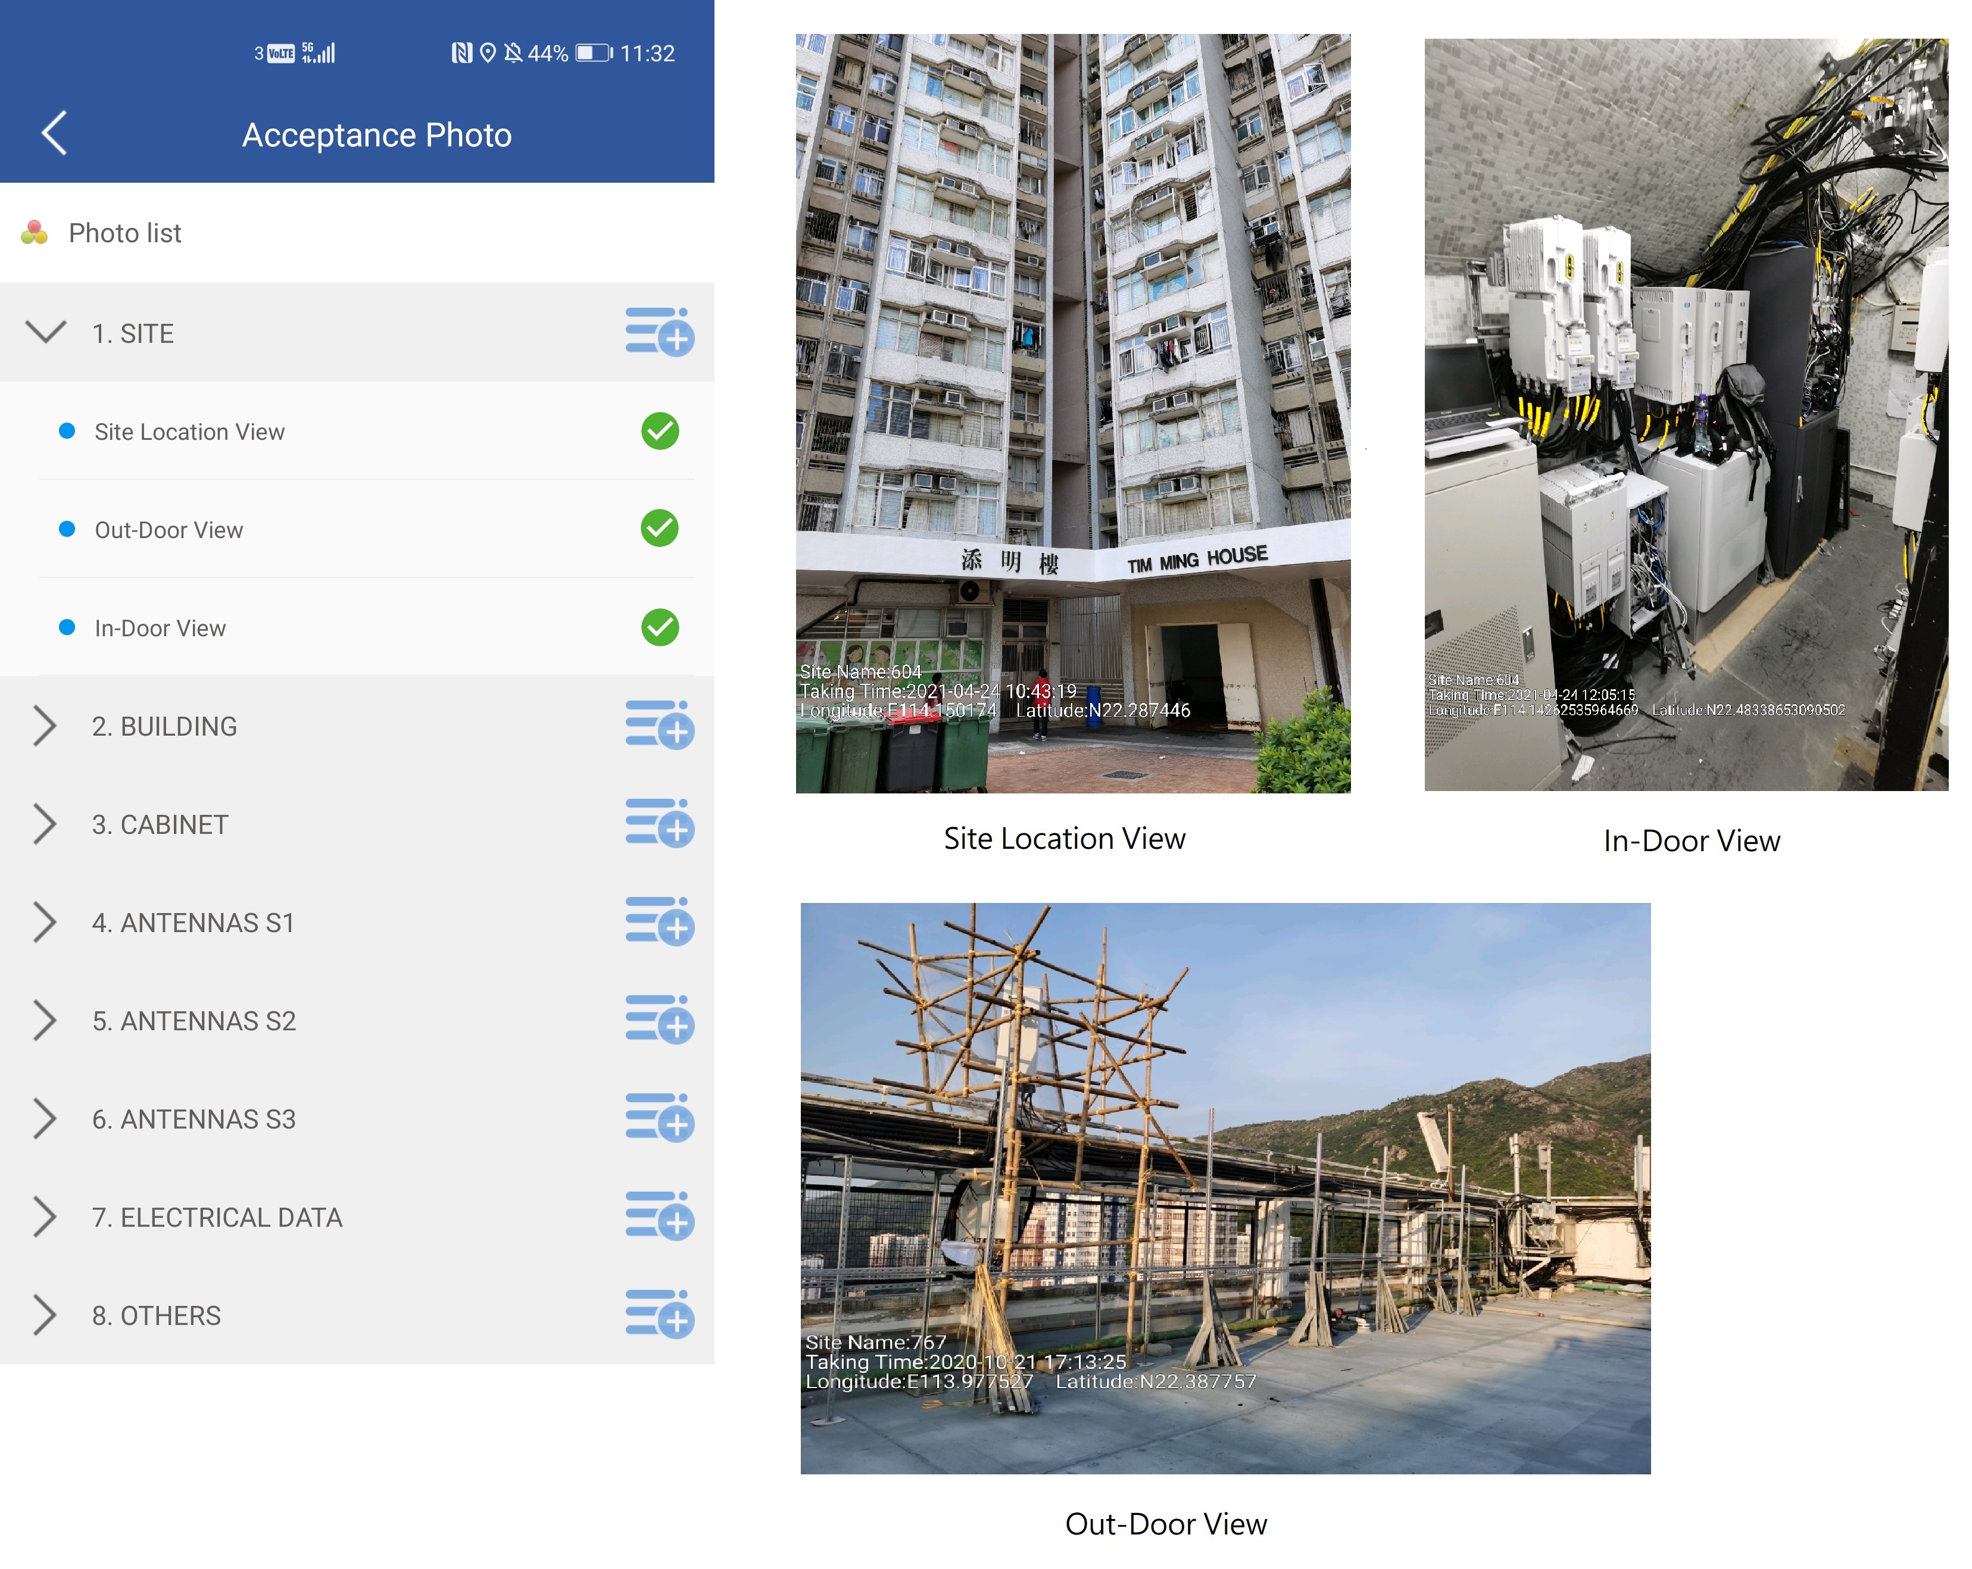Click the blue bullet beside In-Door View

click(67, 627)
